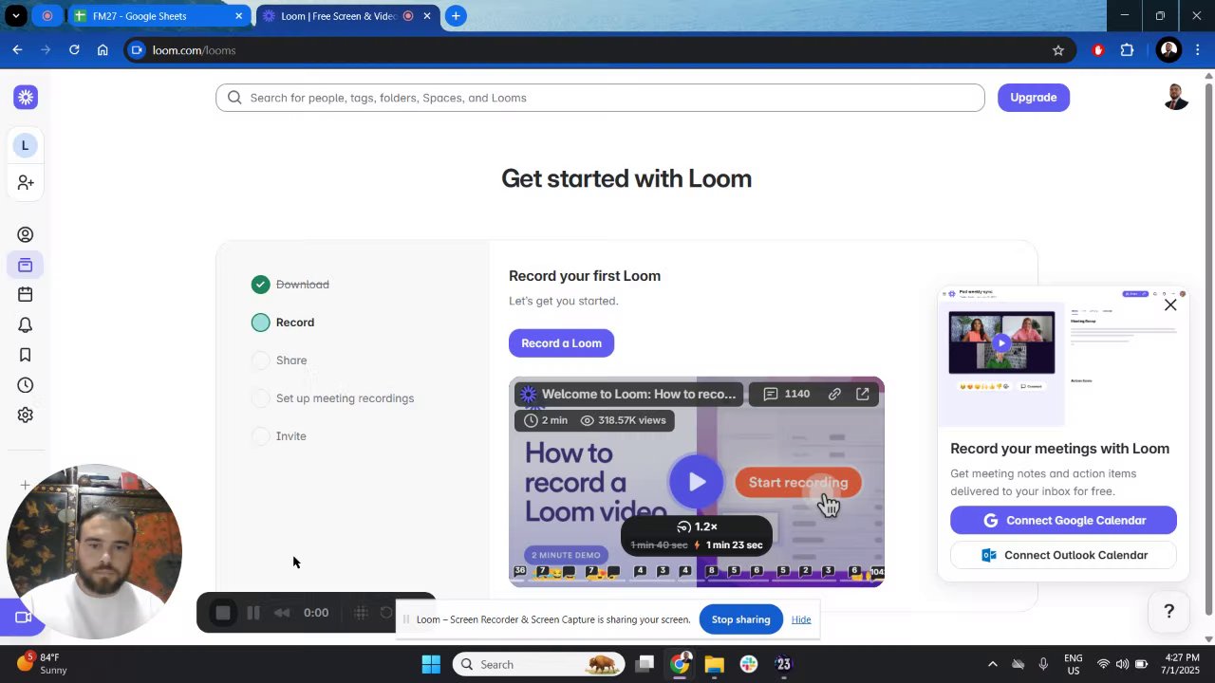Play the Welcome to Loom video

696,482
